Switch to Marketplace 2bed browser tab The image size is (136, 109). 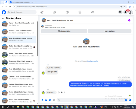pos(21,2)
